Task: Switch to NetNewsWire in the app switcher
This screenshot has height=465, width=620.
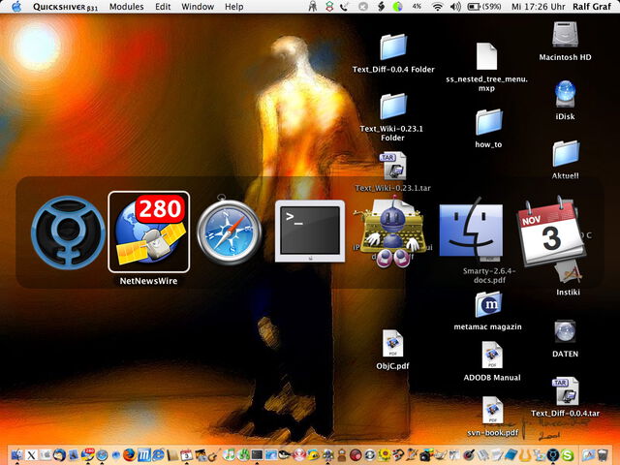Action: (x=148, y=232)
